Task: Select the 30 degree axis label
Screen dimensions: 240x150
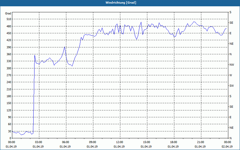Action: pyautogui.click(x=10, y=131)
